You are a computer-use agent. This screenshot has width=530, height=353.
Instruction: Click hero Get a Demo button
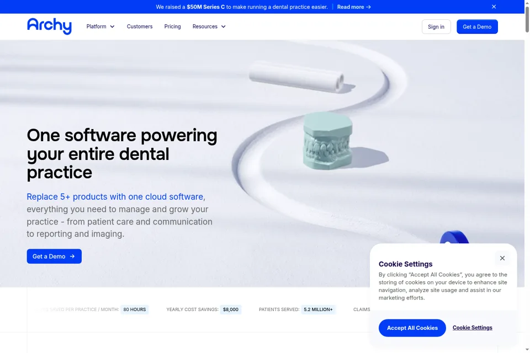click(x=54, y=256)
